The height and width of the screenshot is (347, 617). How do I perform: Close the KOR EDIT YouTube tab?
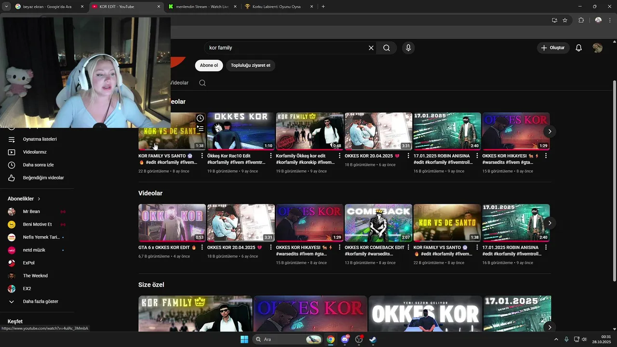pos(159,7)
